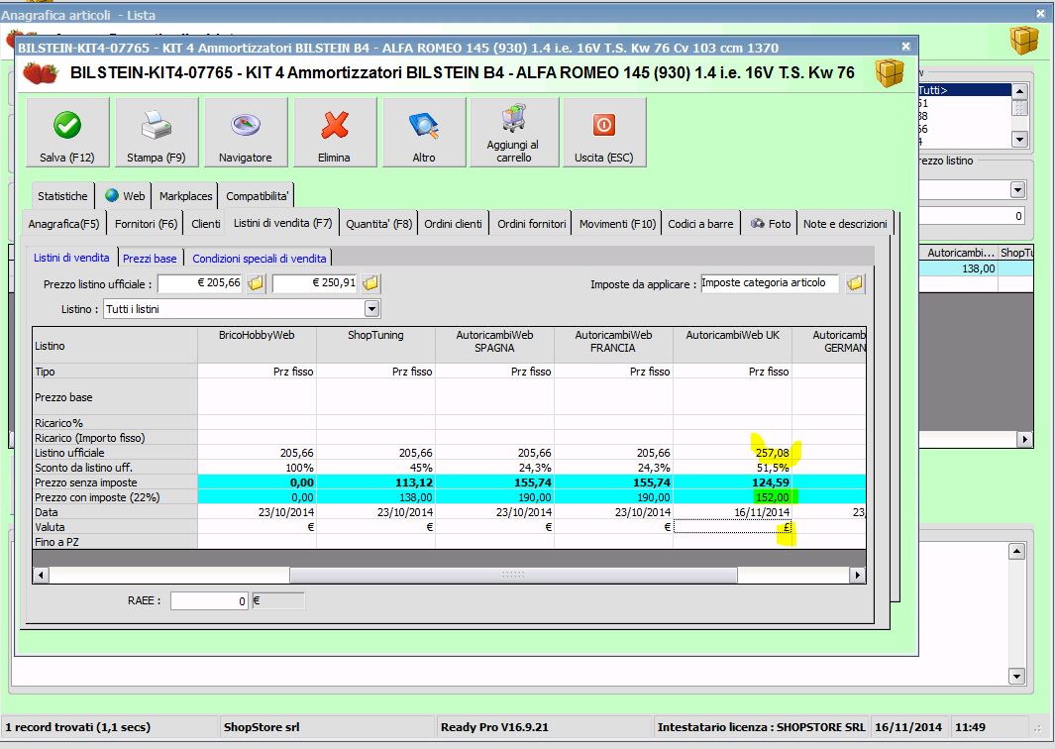The height and width of the screenshot is (749, 1055).
Task: Click the RAEE value input field
Action: pyautogui.click(x=209, y=600)
